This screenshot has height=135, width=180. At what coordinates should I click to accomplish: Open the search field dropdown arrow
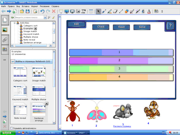click(45, 18)
